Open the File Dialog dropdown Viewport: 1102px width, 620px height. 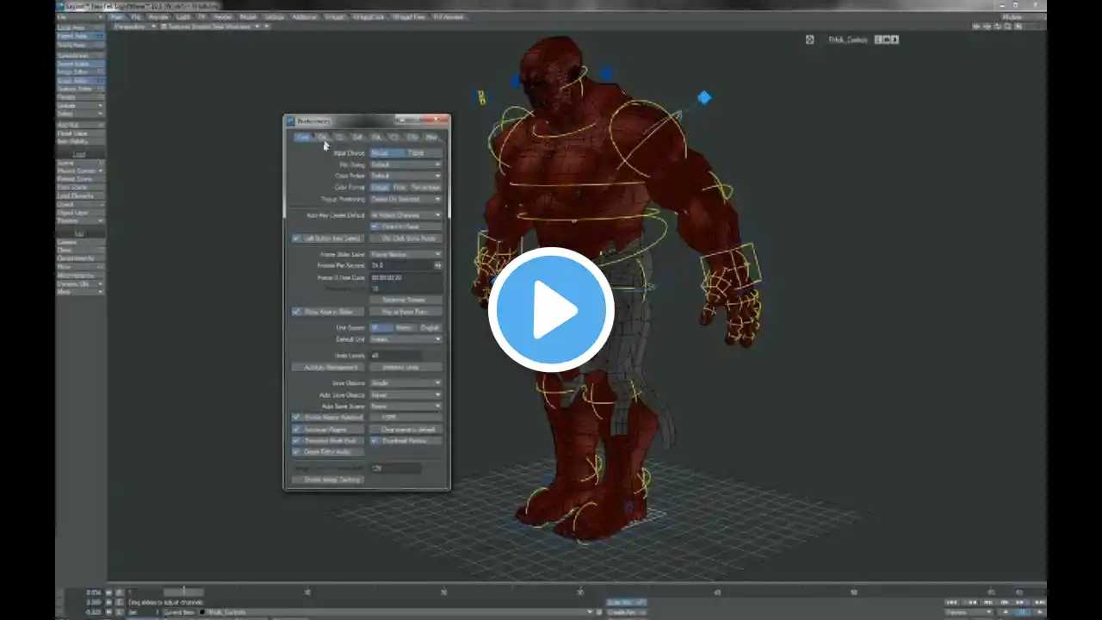[x=406, y=164]
